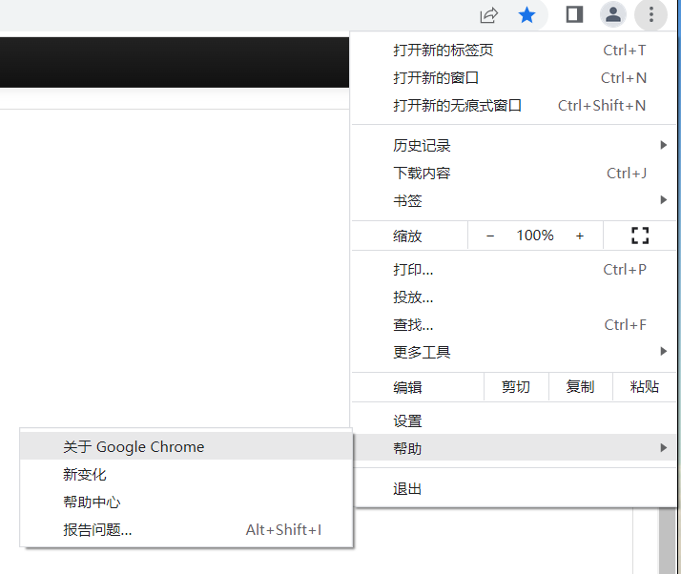Open the user profile avatar icon

pyautogui.click(x=613, y=14)
